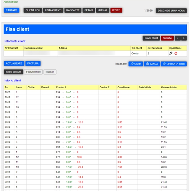Image resolution: width=191 pixels, height=191 pixels.
Task: Select the Istoric consum tab
Action: point(13,72)
